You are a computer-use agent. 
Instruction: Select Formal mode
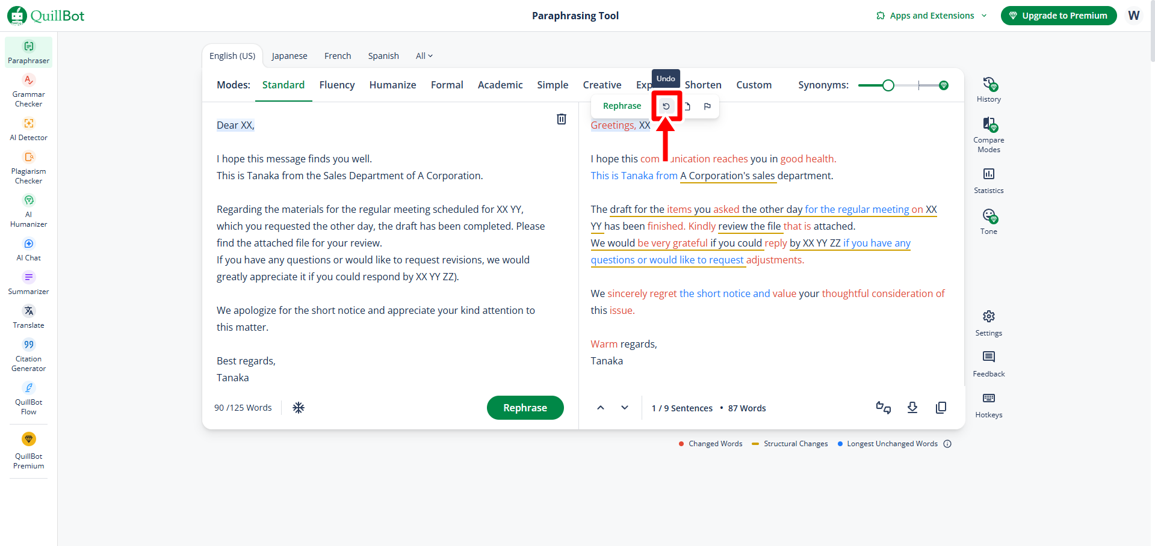447,85
